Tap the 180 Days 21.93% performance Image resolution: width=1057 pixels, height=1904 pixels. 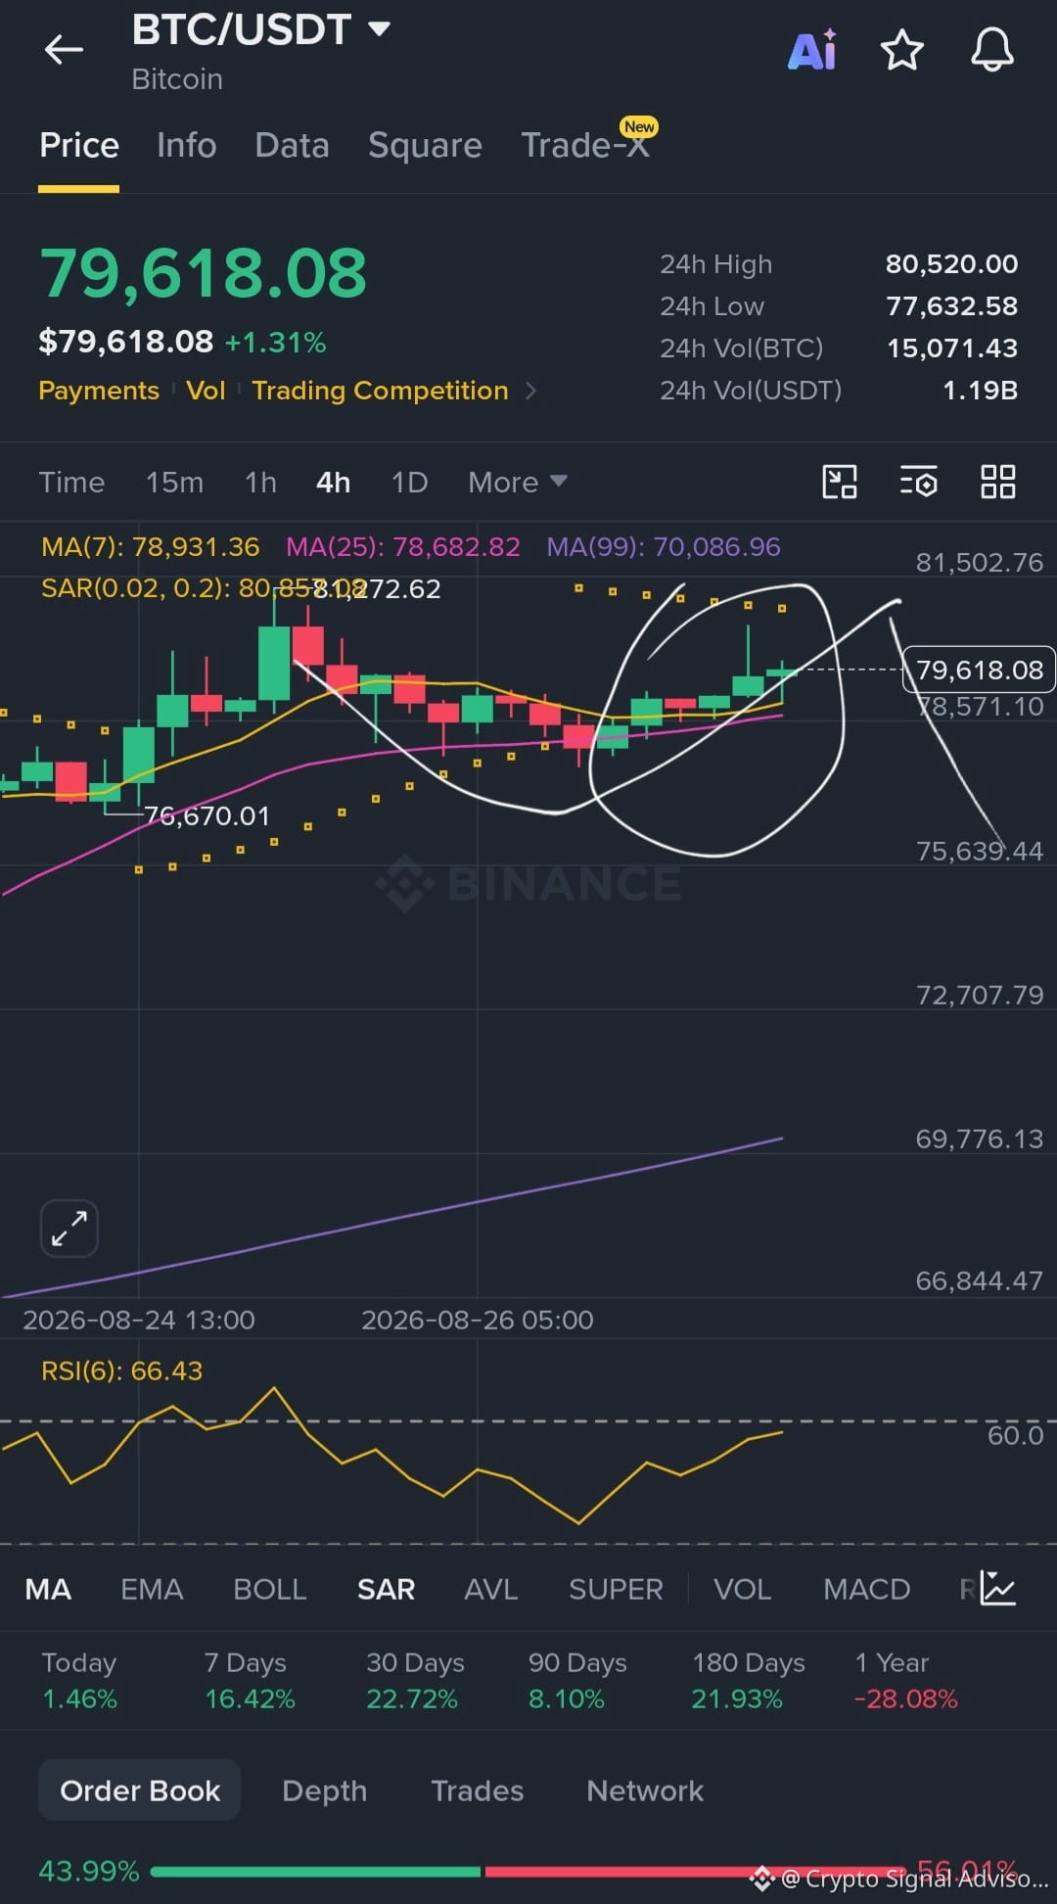[748, 1681]
